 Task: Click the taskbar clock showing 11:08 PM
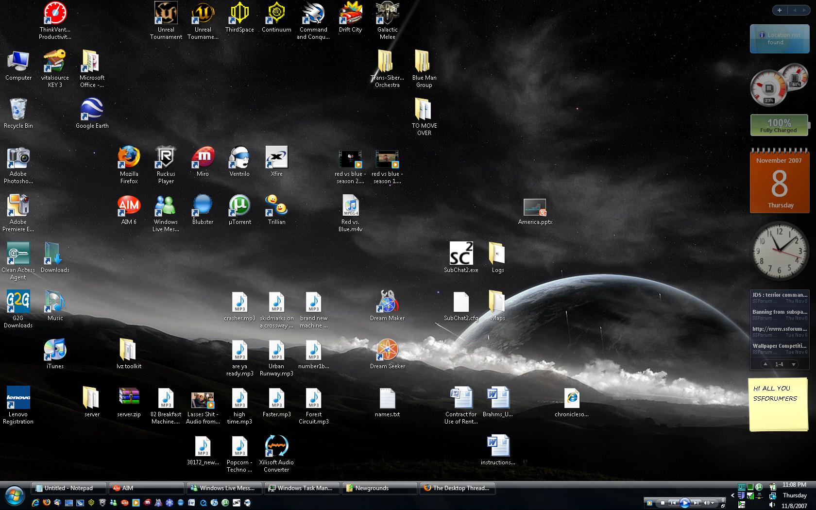(x=794, y=485)
